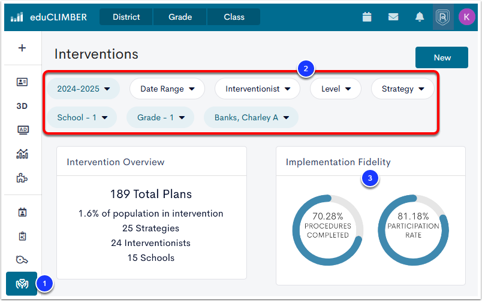Click the 24 Interventionists text
Viewport: 482px width, 301px height.
(150, 243)
